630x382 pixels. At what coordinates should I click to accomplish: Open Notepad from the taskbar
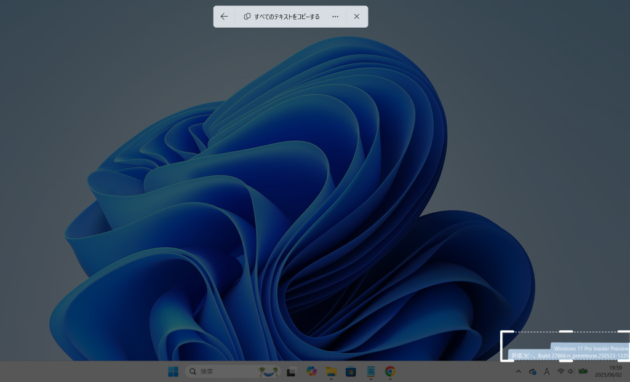point(370,372)
